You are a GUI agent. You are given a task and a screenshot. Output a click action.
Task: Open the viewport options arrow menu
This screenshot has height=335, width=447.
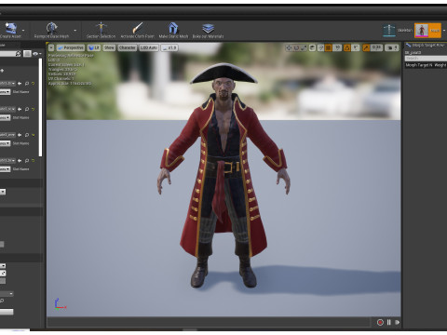pos(51,47)
